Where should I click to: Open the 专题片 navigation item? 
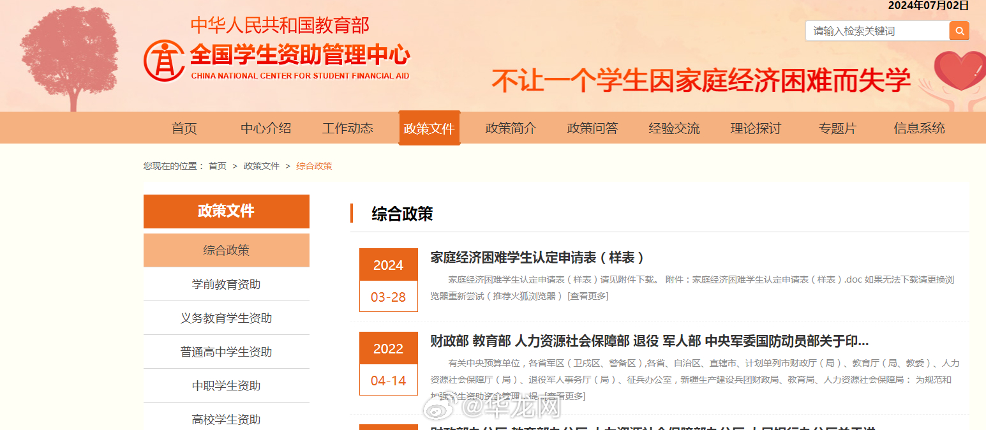(x=838, y=128)
